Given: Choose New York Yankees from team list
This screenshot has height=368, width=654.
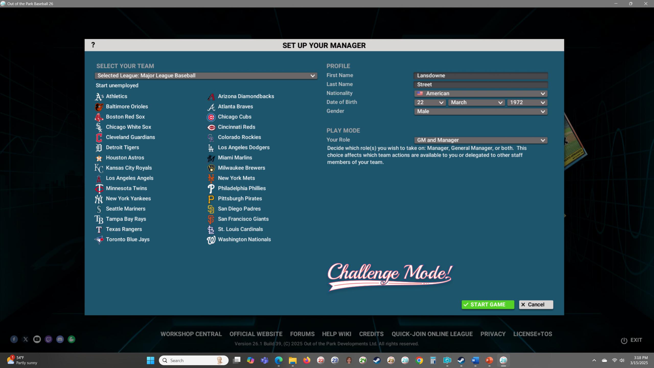Looking at the screenshot, I should point(128,199).
